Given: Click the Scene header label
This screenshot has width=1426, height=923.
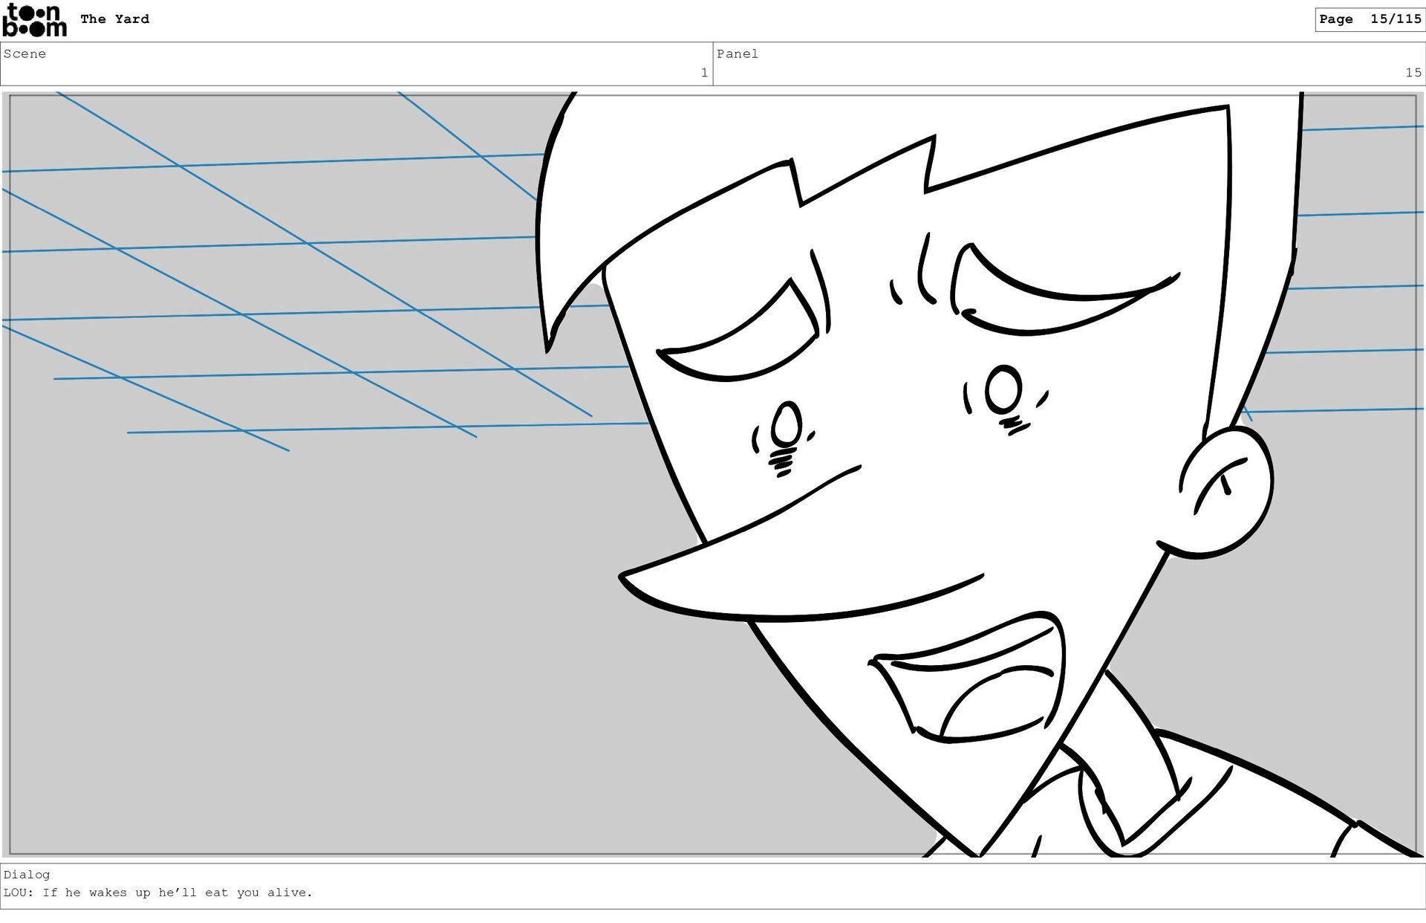Looking at the screenshot, I should pyautogui.click(x=25, y=54).
